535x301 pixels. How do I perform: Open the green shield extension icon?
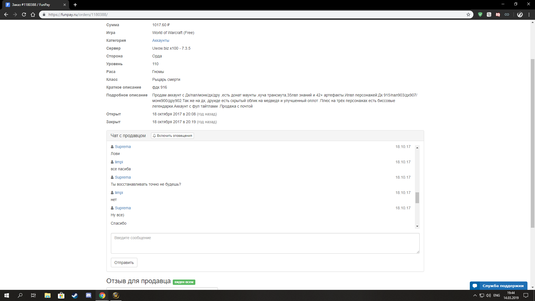coord(480,14)
